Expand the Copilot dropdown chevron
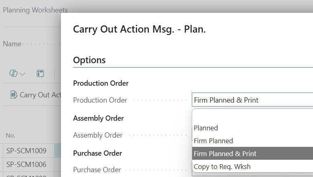This screenshot has width=313, height=177. pyautogui.click(x=22, y=74)
